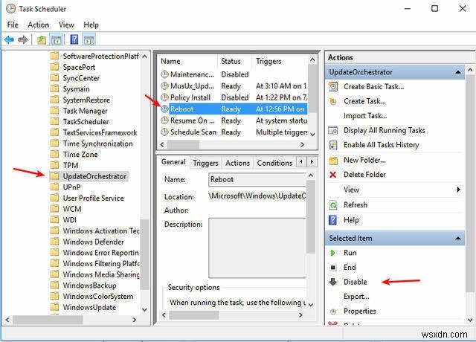The height and width of the screenshot is (342, 476).
Task: Switch to the Triggers tab
Action: [205, 164]
